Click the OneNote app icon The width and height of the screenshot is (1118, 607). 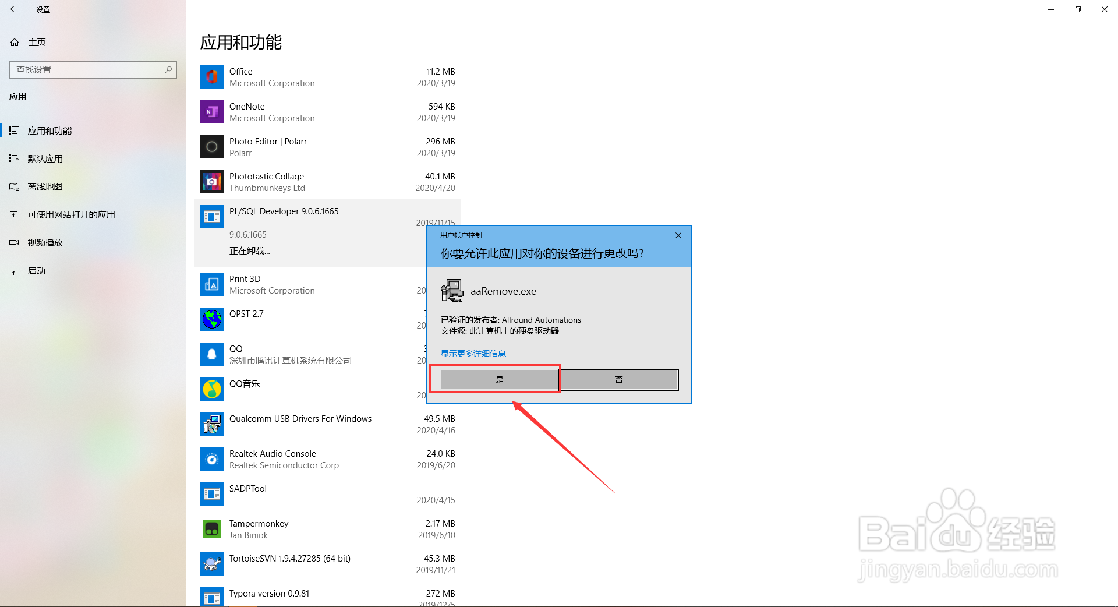[212, 112]
